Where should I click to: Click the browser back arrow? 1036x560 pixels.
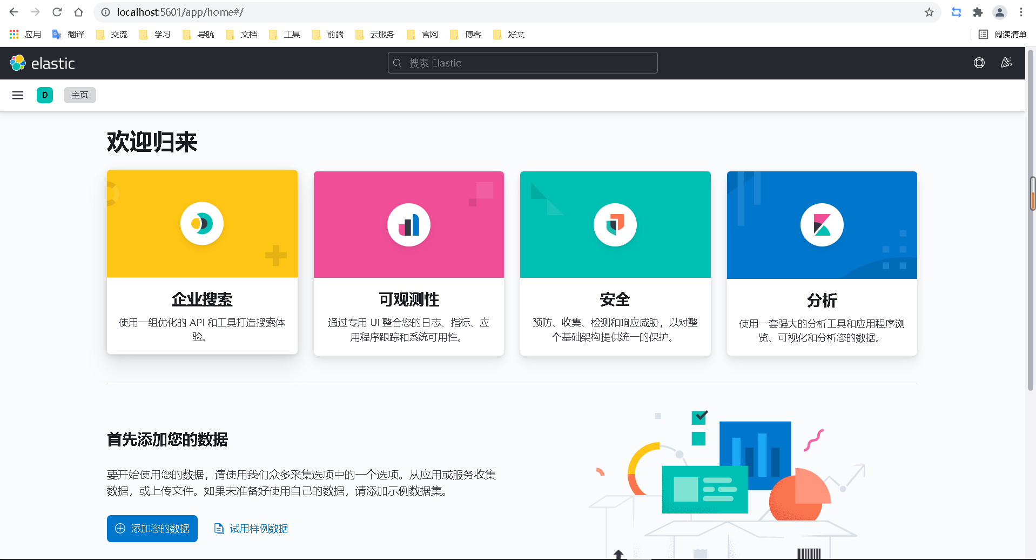(x=14, y=12)
